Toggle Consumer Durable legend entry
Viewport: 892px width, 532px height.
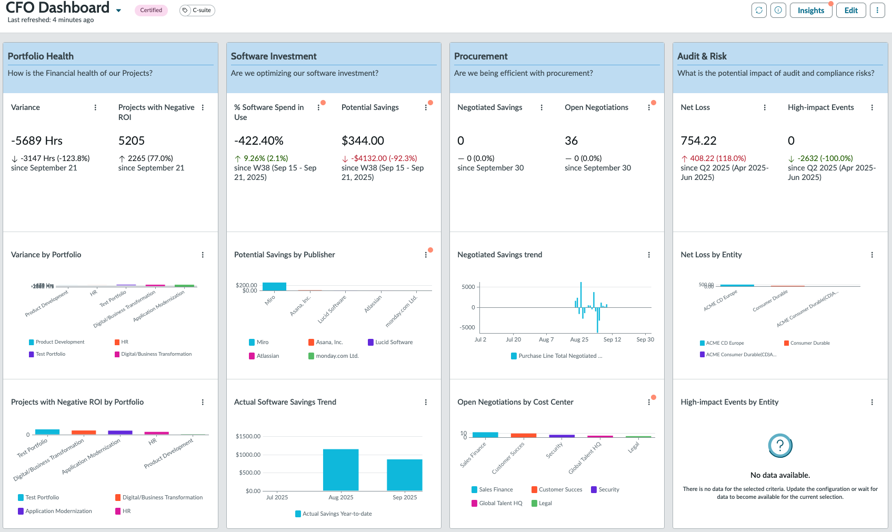pyautogui.click(x=807, y=343)
